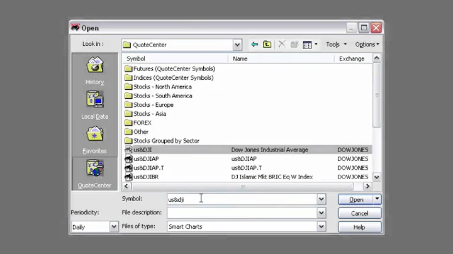Select Stocks - South America folder
The height and width of the screenshot is (254, 453).
pos(159,96)
